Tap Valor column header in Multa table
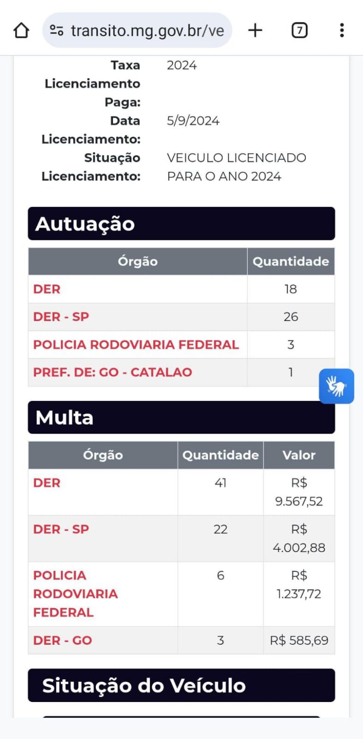 pyautogui.click(x=299, y=455)
